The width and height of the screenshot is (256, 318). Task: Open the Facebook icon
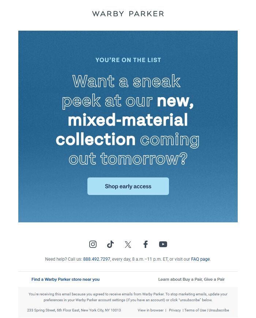(146, 244)
